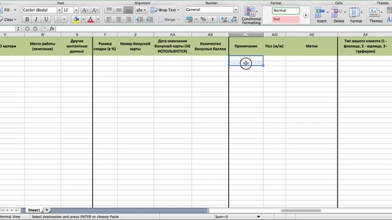Toggle Bold formatting
The width and height of the screenshot is (392, 220).
click(x=27, y=19)
